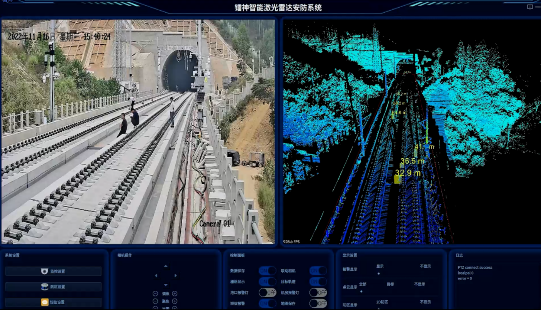Click the Camera 01 video feed
Screen dimensions: 541x310
coord(138,132)
